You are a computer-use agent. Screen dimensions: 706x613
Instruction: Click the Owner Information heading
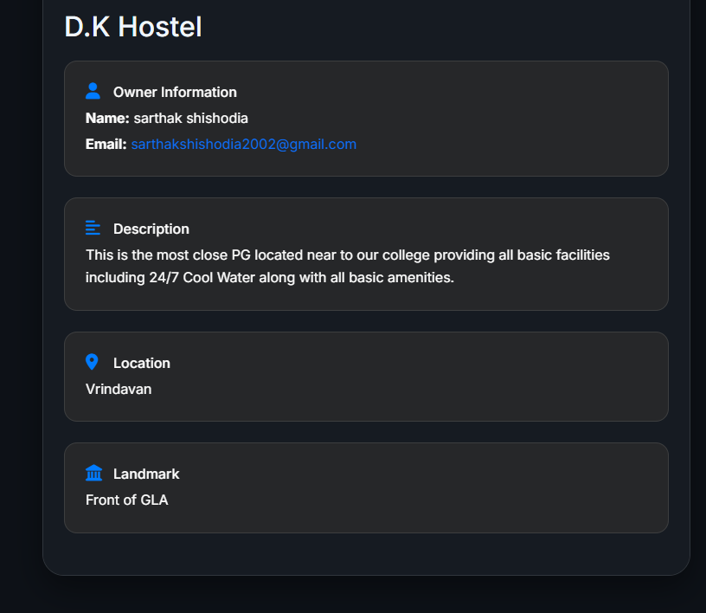point(174,92)
